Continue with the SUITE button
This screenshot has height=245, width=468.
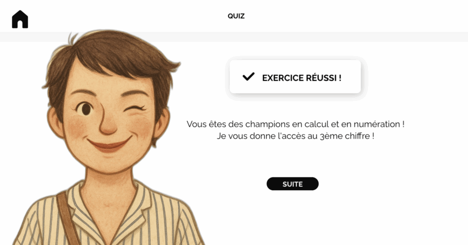click(x=292, y=184)
